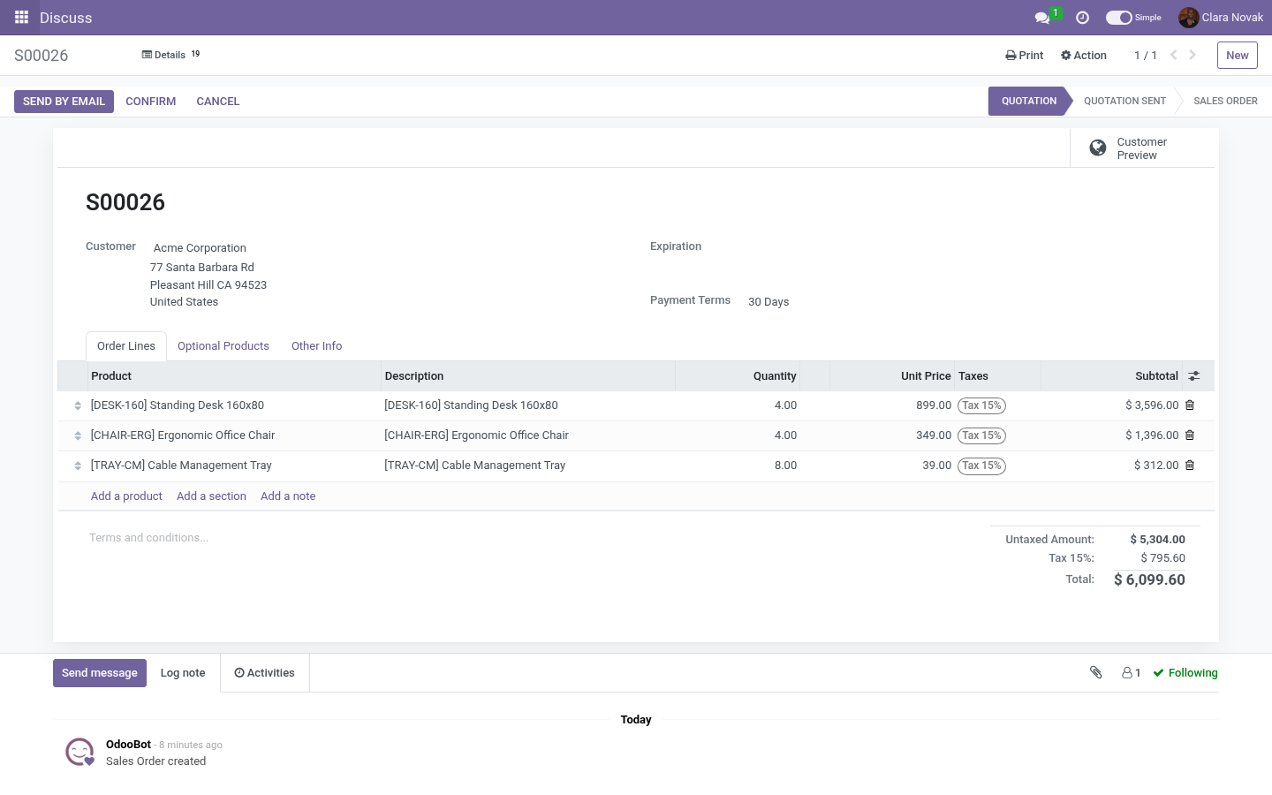Screen dimensions: 1272x795
Task: Switch to the Optional Products tab
Action: pos(223,346)
